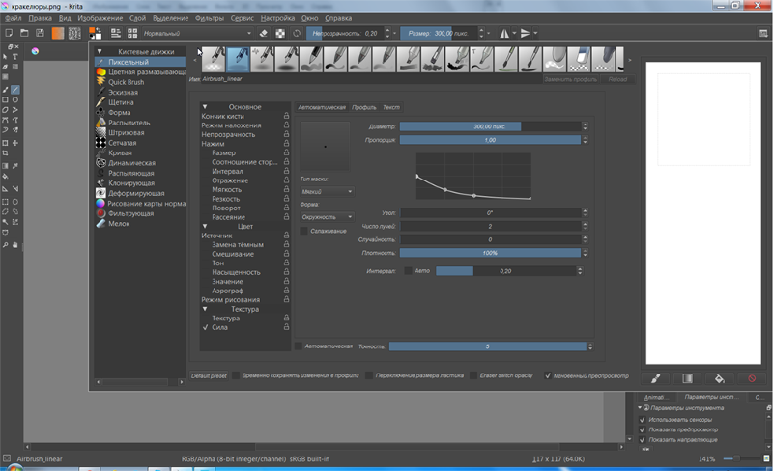This screenshot has width=773, height=471.
Task: Reload original preset icon
Action: pos(297,33)
